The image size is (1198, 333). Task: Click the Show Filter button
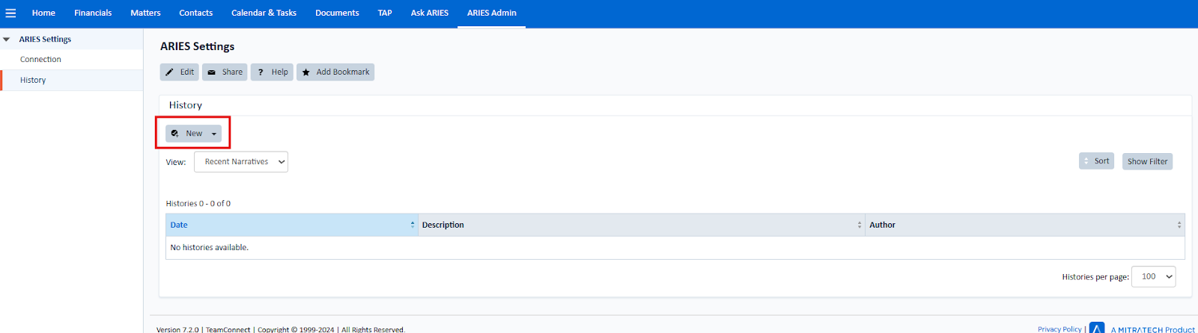(1147, 161)
